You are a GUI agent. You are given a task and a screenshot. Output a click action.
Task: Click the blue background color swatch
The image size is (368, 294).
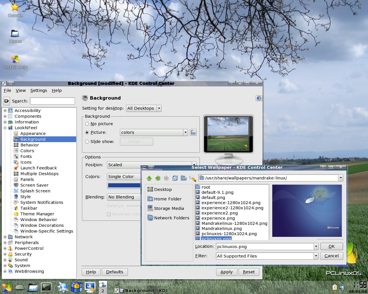pos(124,185)
